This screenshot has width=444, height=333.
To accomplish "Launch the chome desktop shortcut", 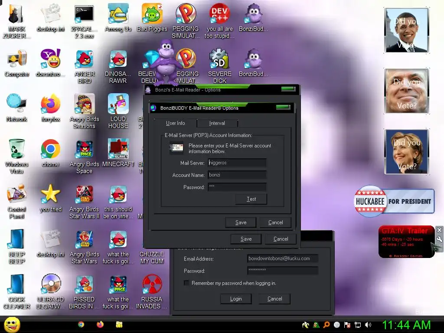I will pyautogui.click(x=50, y=153).
